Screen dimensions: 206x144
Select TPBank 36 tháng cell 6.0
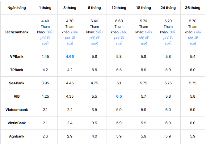[193, 70]
